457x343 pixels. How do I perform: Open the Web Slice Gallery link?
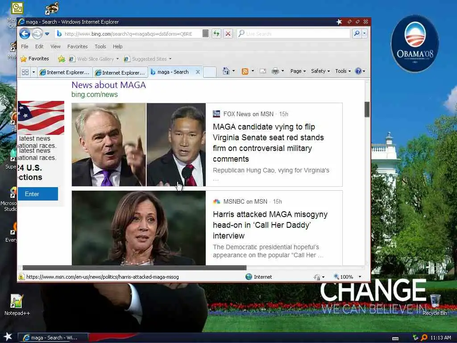click(94, 59)
